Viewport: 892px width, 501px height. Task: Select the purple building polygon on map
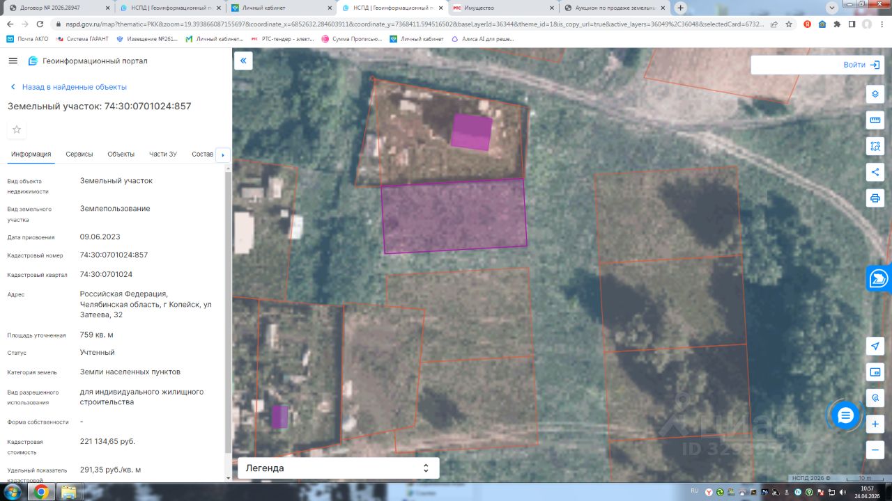click(471, 132)
